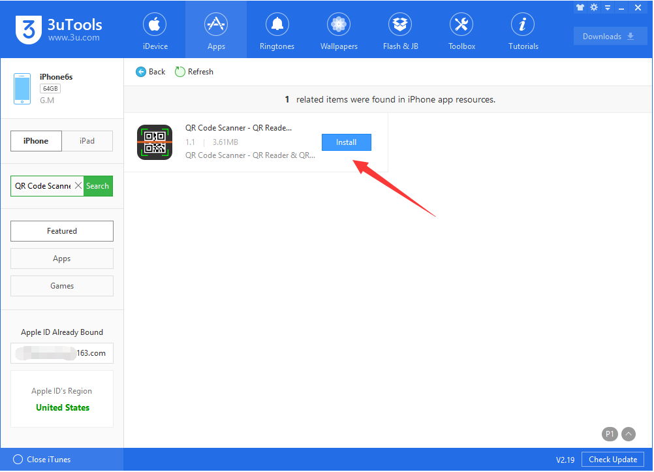Click the related items found message
Image resolution: width=654 pixels, height=472 pixels.
click(x=390, y=99)
